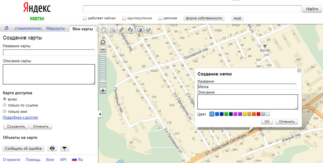The height and width of the screenshot is (163, 323).
Task: Select the hand pan tool
Action: [x=103, y=29]
